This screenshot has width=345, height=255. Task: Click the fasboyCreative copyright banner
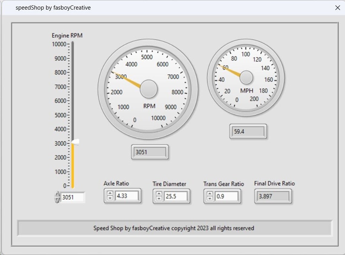(x=174, y=228)
